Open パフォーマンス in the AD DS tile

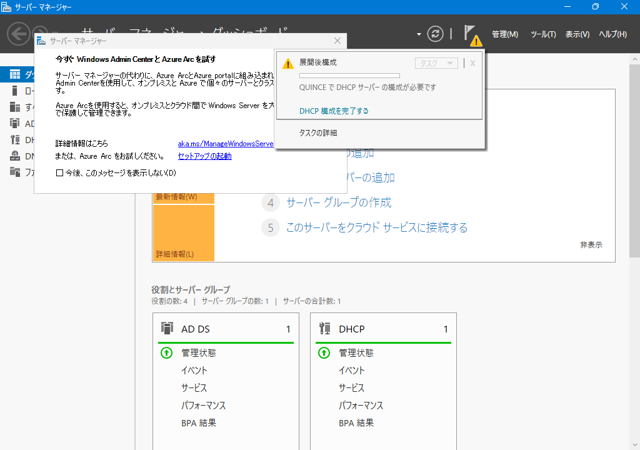pos(204,406)
